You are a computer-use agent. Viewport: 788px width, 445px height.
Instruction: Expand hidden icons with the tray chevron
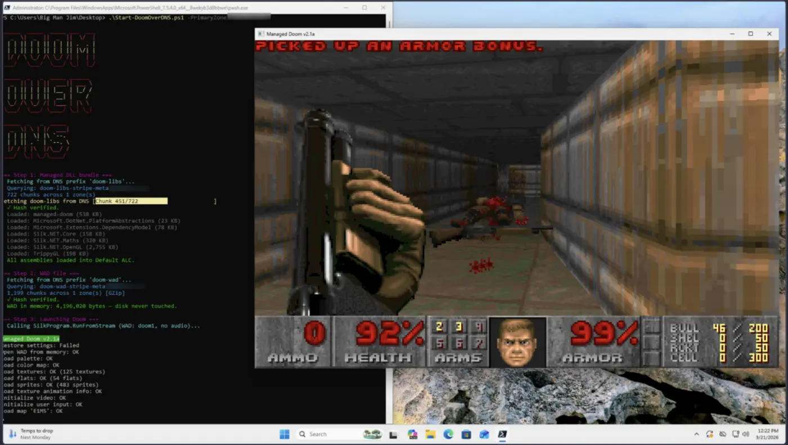[x=697, y=434]
